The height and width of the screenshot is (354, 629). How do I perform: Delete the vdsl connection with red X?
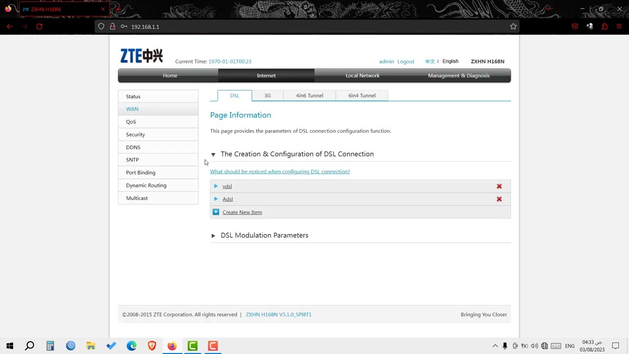499,186
